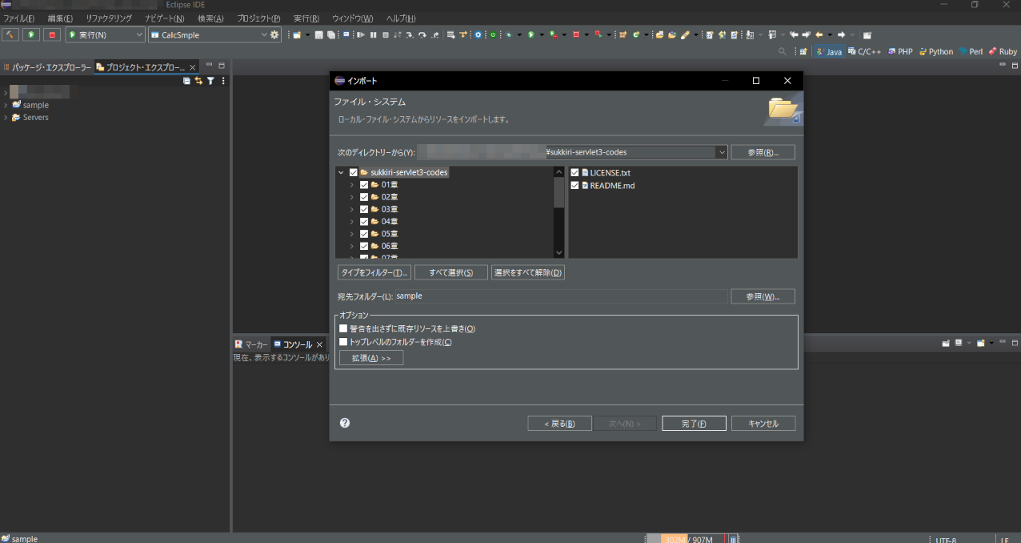Viewport: 1021px width, 543px height.
Task: Click the 完了(F) finish button
Action: [x=694, y=424]
